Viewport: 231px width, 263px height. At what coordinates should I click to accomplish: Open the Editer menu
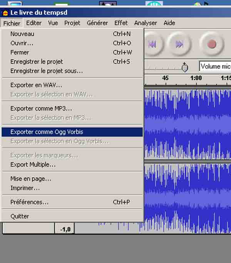click(34, 23)
